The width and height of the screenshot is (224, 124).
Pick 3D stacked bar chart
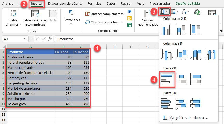(x=182, y=104)
